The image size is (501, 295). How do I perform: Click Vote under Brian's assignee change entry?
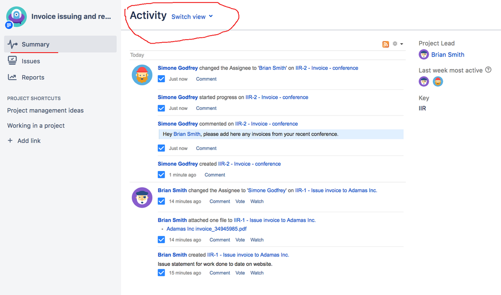point(240,201)
